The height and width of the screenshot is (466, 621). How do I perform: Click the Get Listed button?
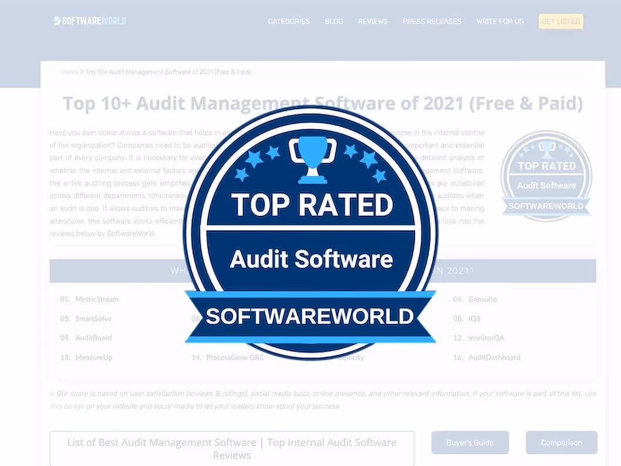tap(561, 21)
